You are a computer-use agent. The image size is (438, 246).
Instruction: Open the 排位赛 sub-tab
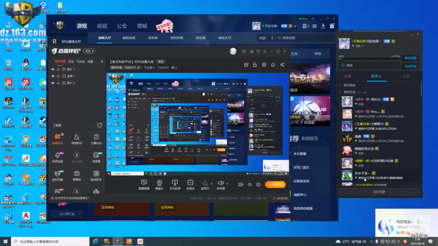point(201,38)
